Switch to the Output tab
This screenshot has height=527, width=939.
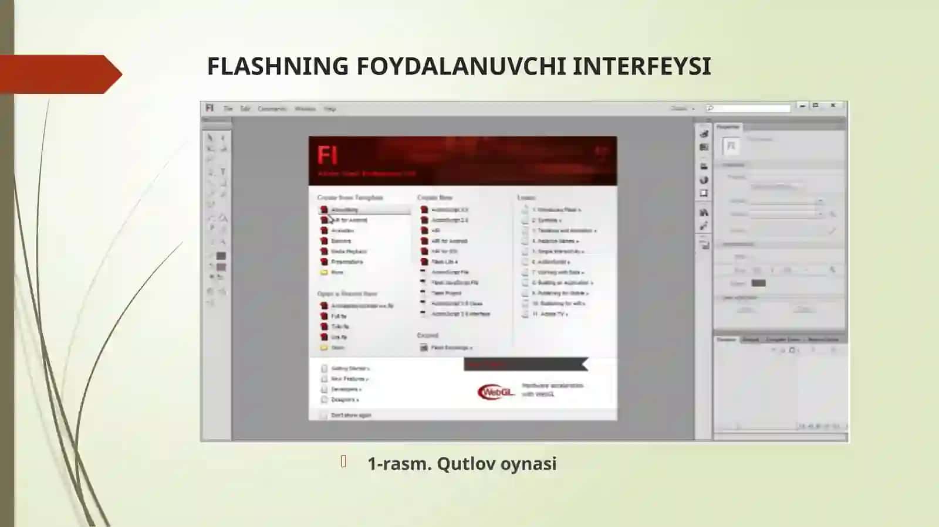click(x=751, y=340)
